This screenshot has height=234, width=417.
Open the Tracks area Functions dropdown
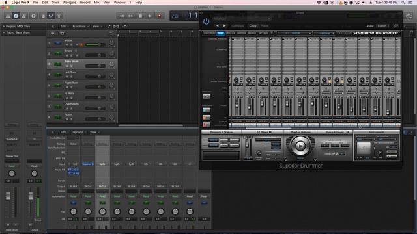click(x=81, y=27)
